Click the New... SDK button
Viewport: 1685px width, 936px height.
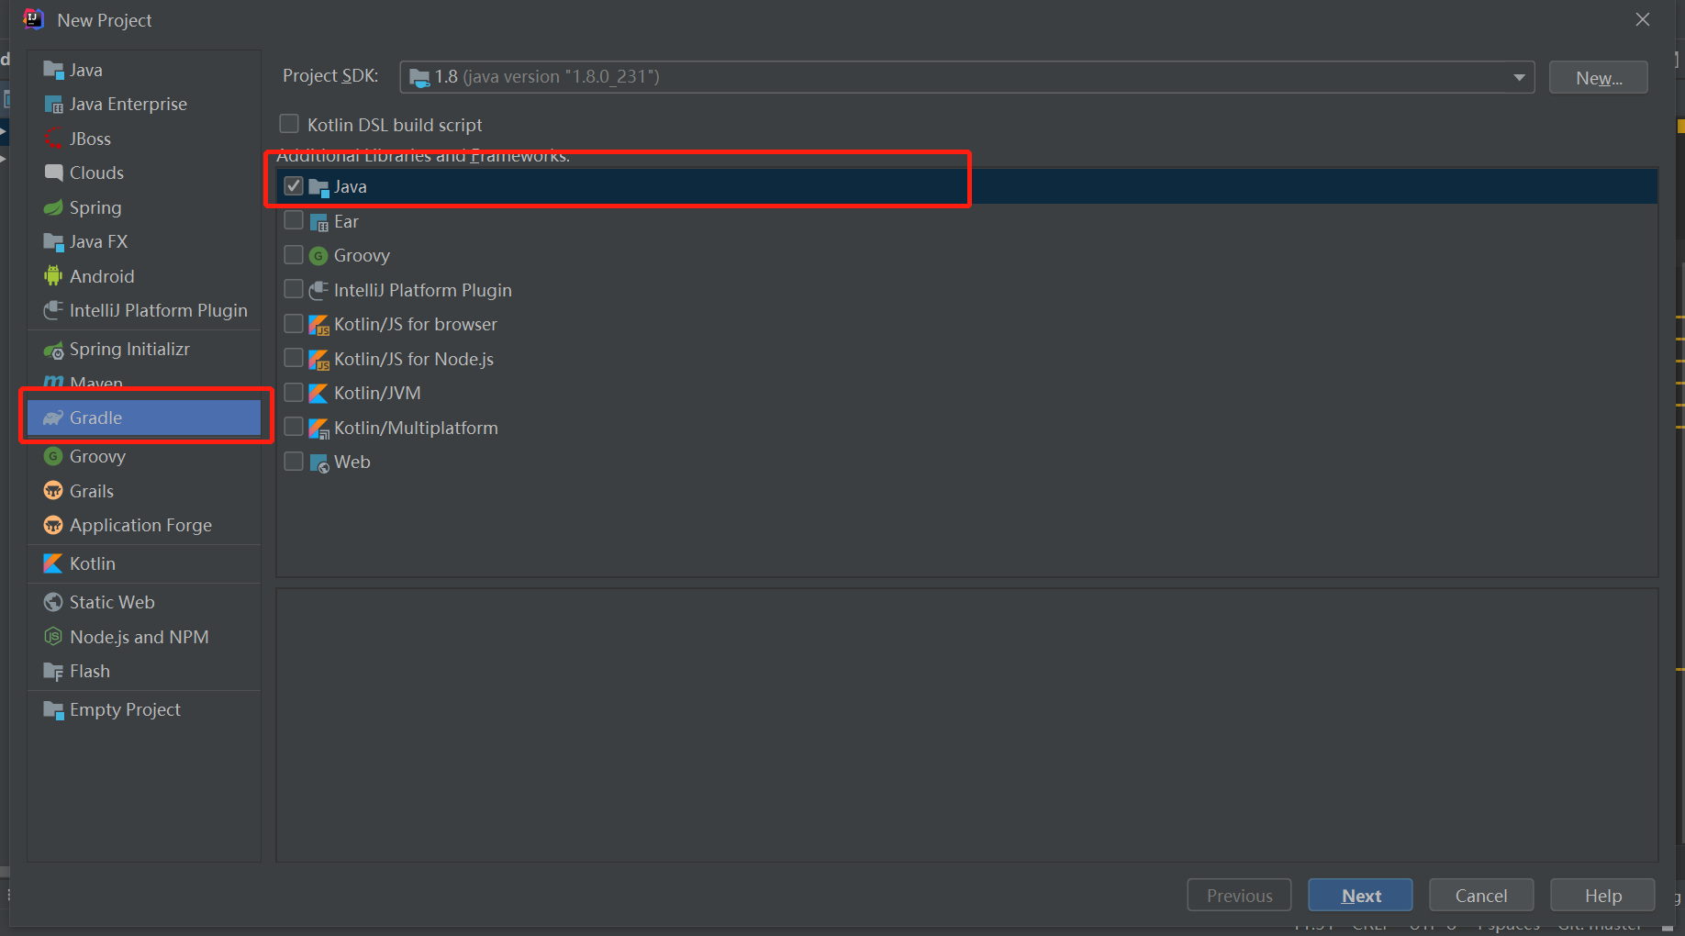(x=1598, y=77)
